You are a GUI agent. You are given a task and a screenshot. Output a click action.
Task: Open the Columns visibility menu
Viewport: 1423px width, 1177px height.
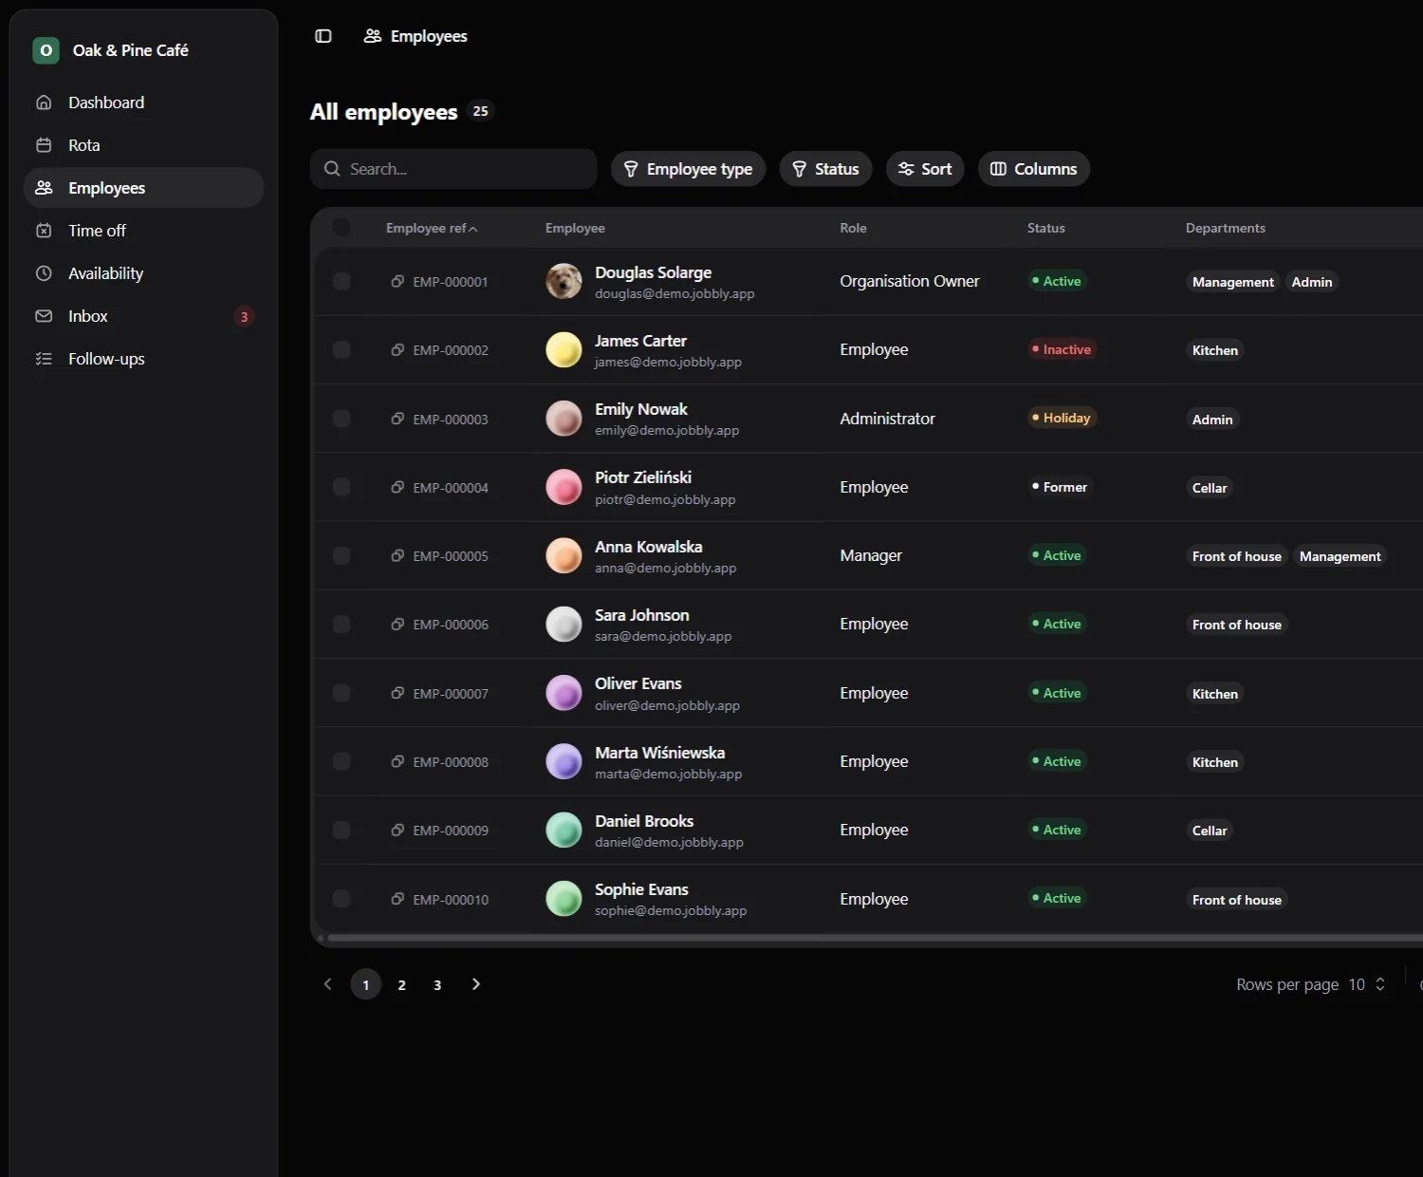tap(1034, 169)
